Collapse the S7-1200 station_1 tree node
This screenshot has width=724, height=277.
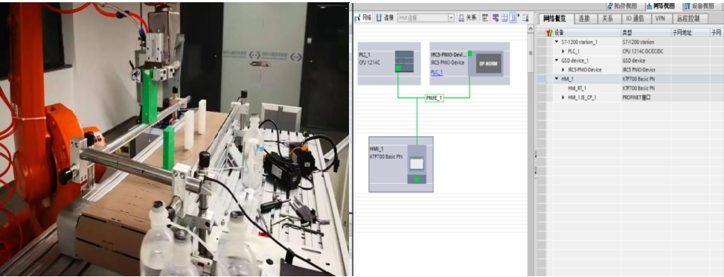coord(557,42)
